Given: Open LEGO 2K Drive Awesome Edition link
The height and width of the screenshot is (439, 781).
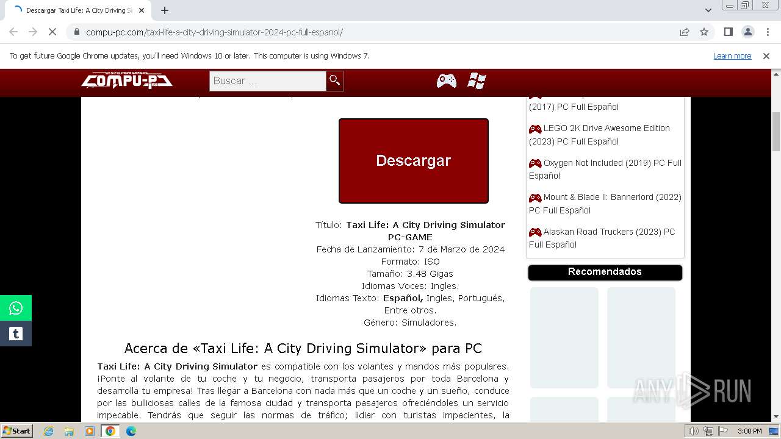Looking at the screenshot, I should tap(599, 135).
